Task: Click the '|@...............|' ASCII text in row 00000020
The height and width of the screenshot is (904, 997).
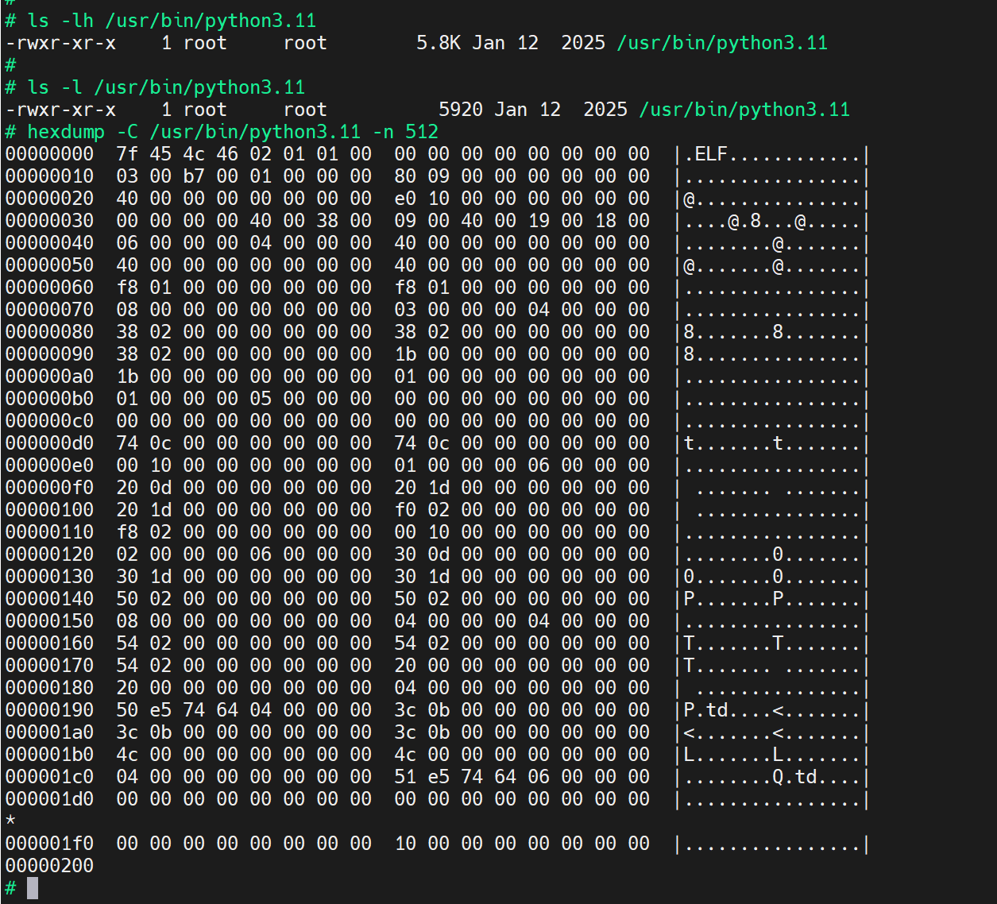Action: coord(772,199)
